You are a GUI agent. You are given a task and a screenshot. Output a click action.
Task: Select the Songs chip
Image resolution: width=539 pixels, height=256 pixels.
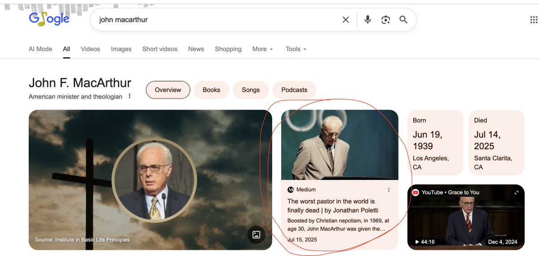pyautogui.click(x=251, y=90)
